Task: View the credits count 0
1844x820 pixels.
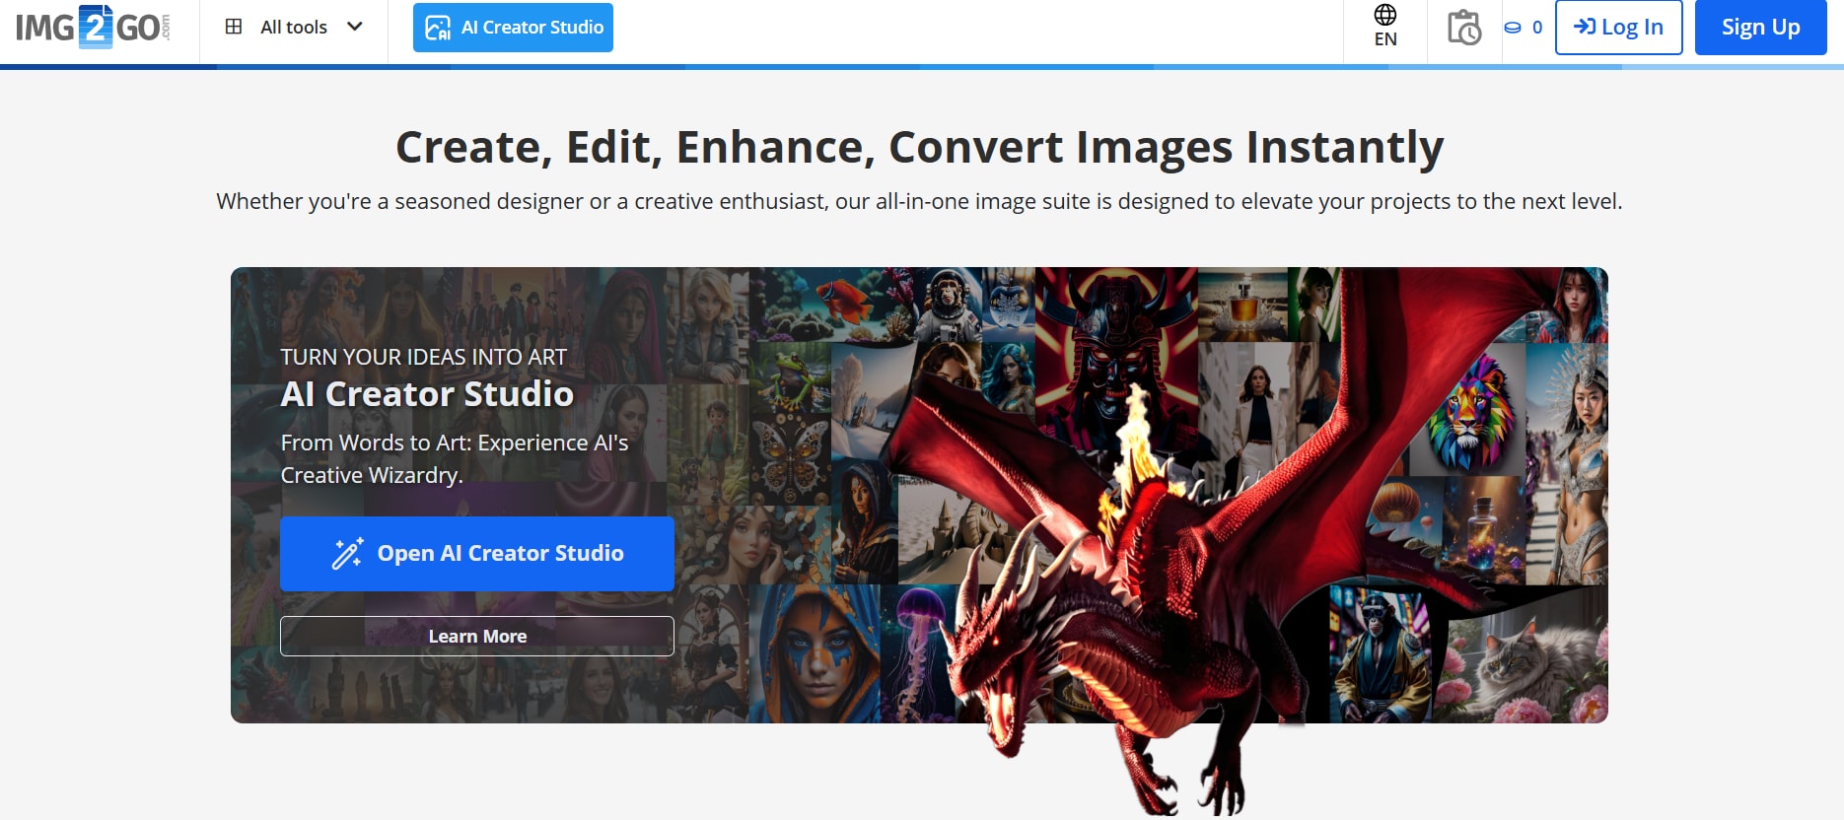Action: [x=1537, y=28]
